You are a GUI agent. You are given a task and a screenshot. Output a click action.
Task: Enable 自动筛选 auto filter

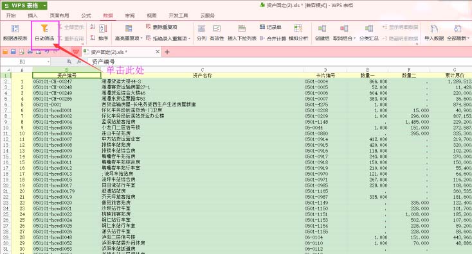pyautogui.click(x=44, y=33)
